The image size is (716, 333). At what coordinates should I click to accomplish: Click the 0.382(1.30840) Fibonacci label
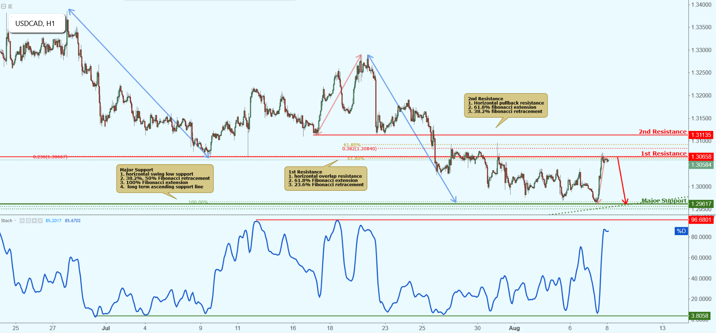[359, 149]
